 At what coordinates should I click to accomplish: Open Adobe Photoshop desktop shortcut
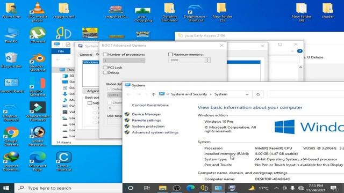tap(38, 136)
